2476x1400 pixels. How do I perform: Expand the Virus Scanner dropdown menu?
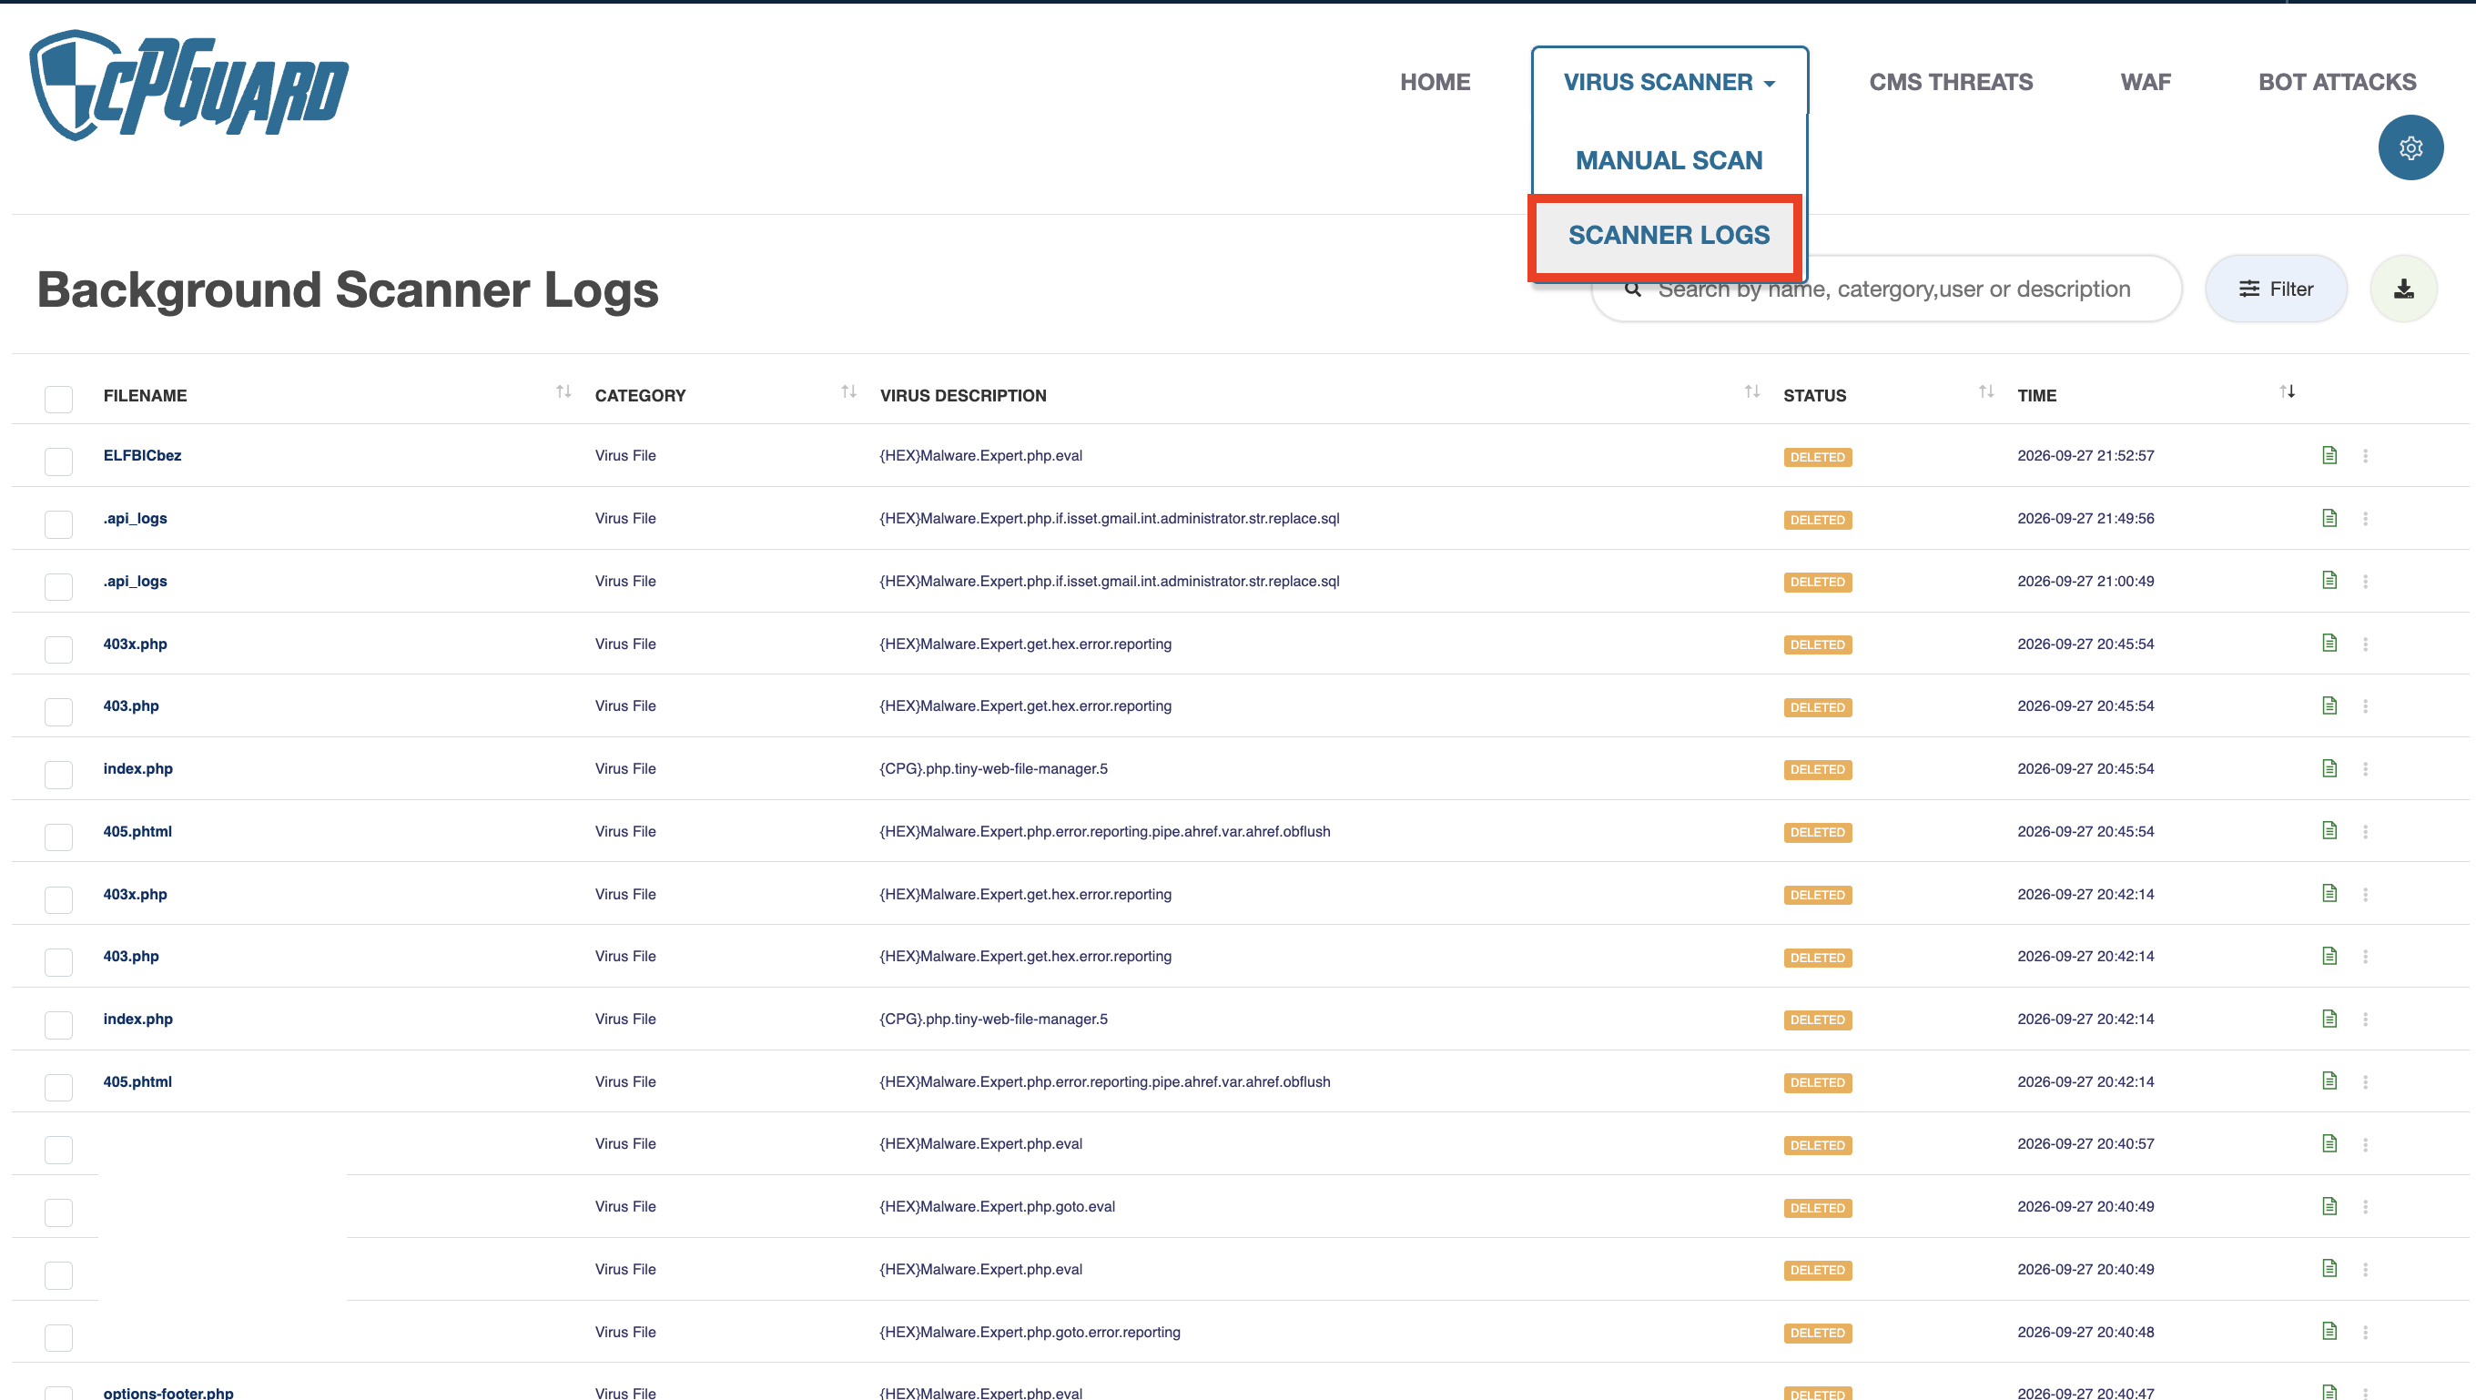pos(1669,82)
